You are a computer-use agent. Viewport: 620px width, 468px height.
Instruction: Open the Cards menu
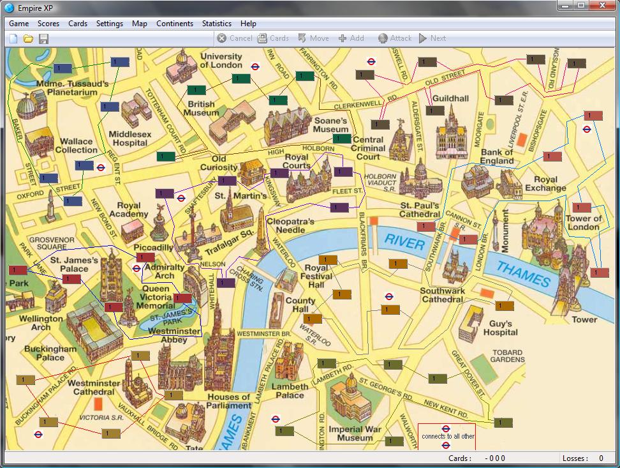(x=78, y=24)
